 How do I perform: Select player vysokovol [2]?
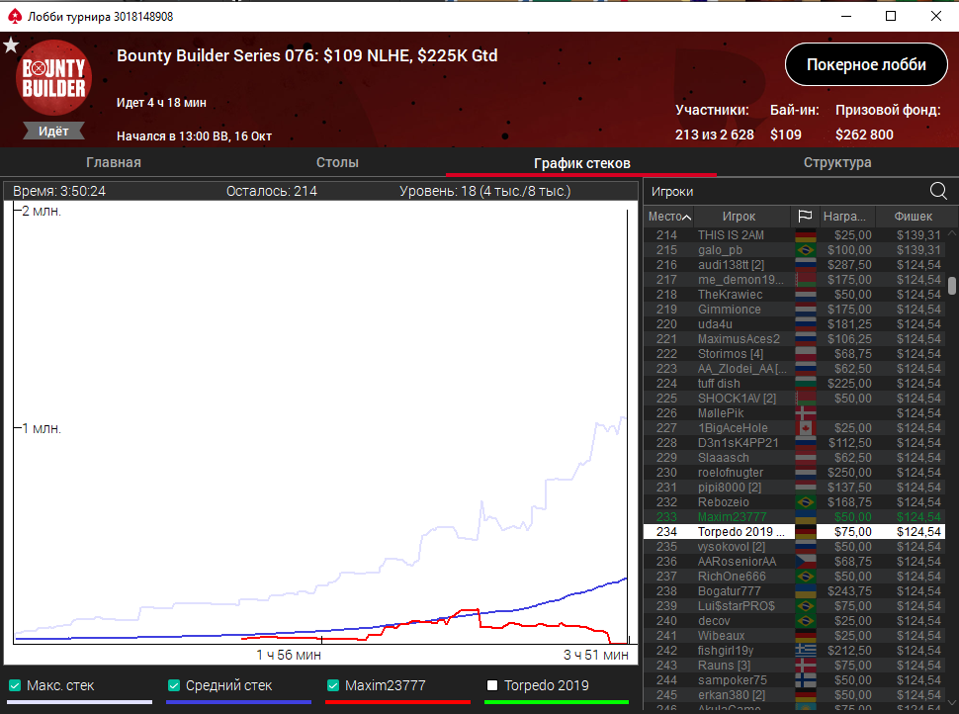point(794,547)
